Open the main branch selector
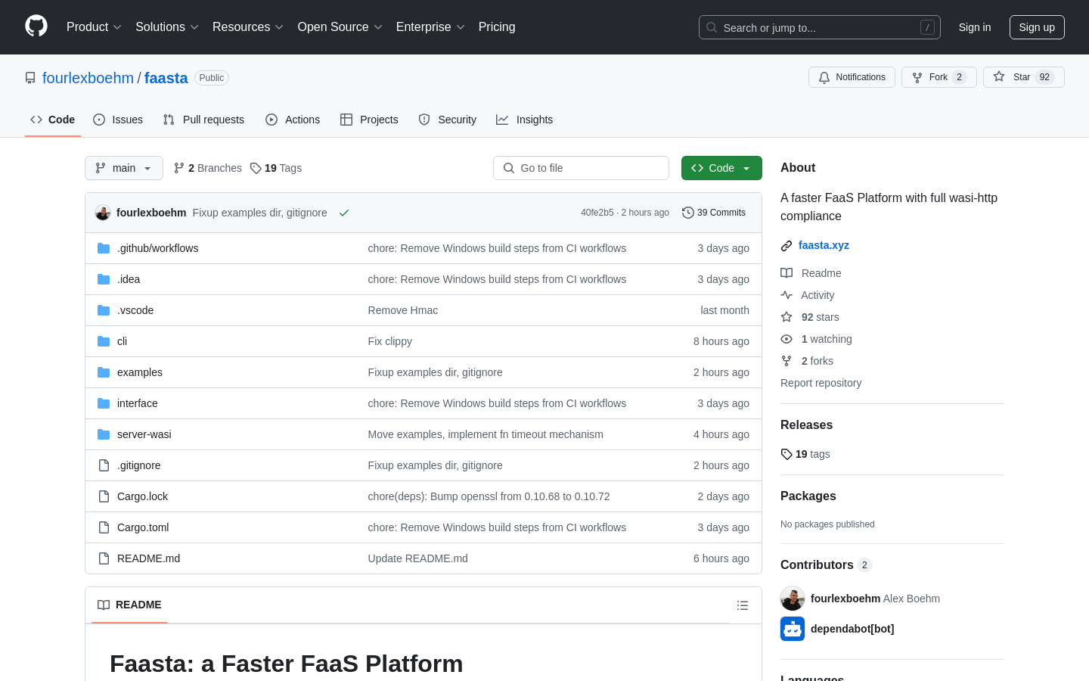The image size is (1089, 681). tap(124, 168)
